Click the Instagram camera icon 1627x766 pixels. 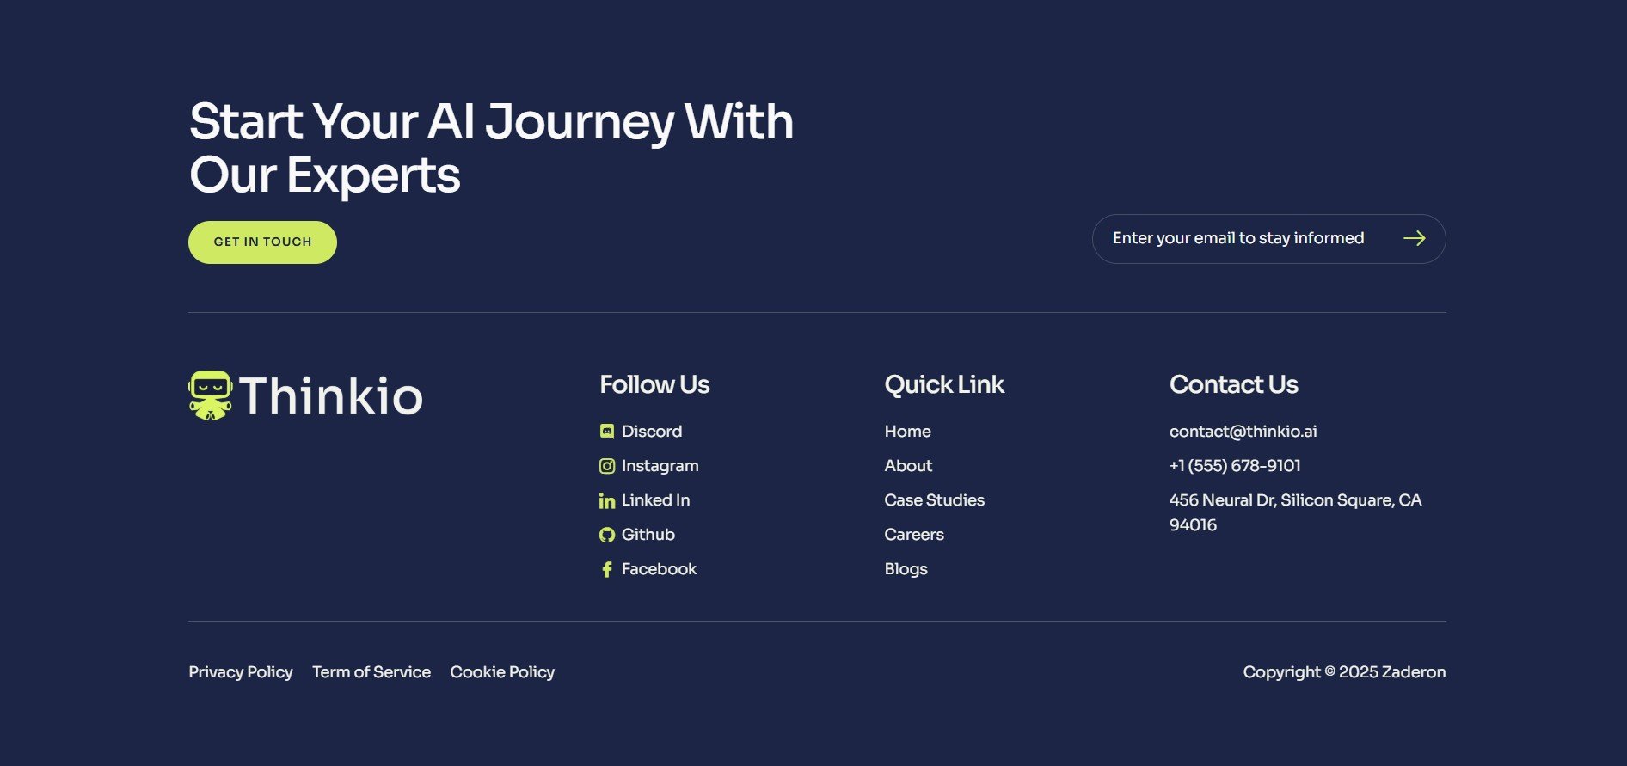point(607,466)
